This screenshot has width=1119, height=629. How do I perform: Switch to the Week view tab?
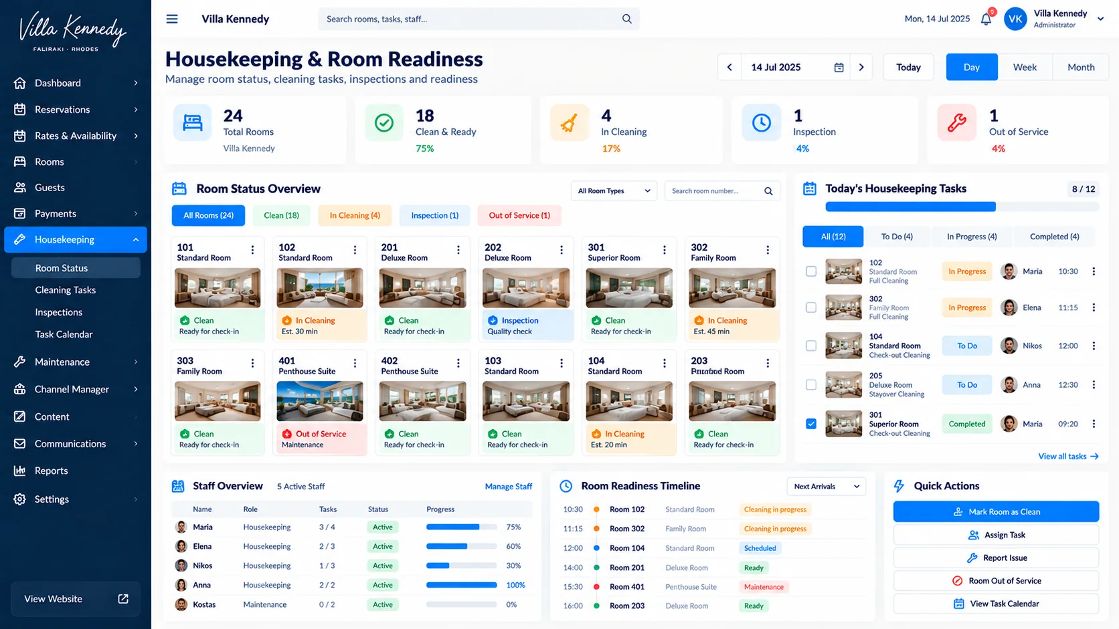(x=1025, y=68)
